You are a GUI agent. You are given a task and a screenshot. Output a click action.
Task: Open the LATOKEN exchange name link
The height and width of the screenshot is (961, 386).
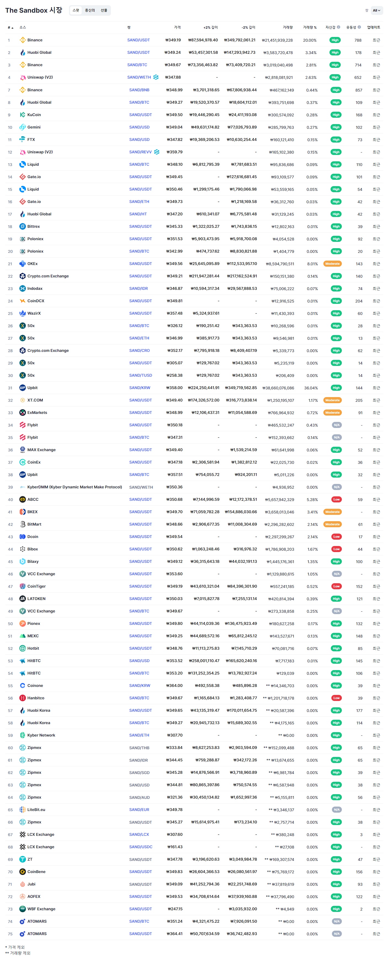tap(36, 599)
